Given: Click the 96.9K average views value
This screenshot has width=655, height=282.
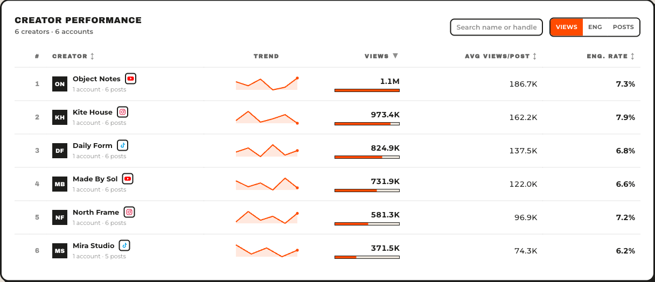Looking at the screenshot, I should (x=526, y=217).
